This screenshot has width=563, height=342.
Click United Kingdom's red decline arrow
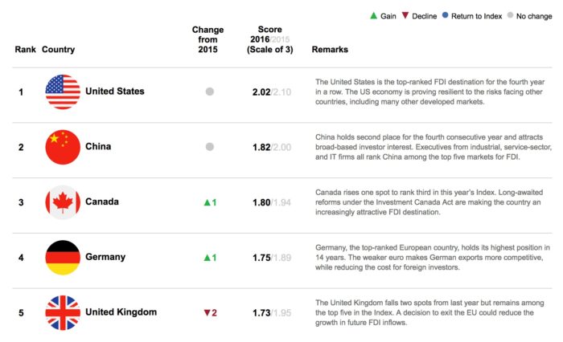204,312
